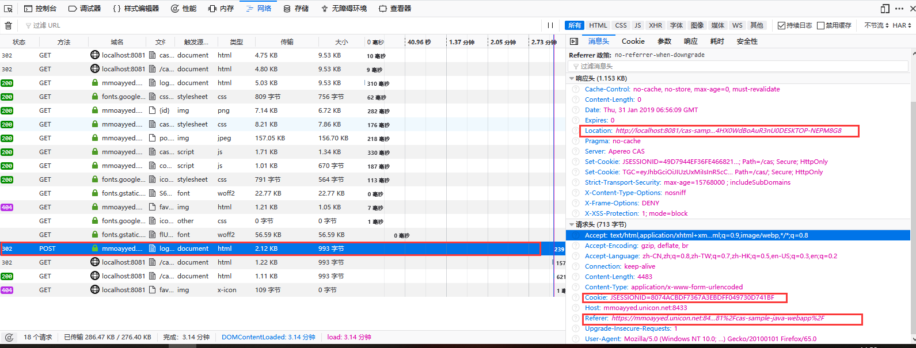
Task: Click help icon beside Accept-Encoding header
Action: click(575, 246)
